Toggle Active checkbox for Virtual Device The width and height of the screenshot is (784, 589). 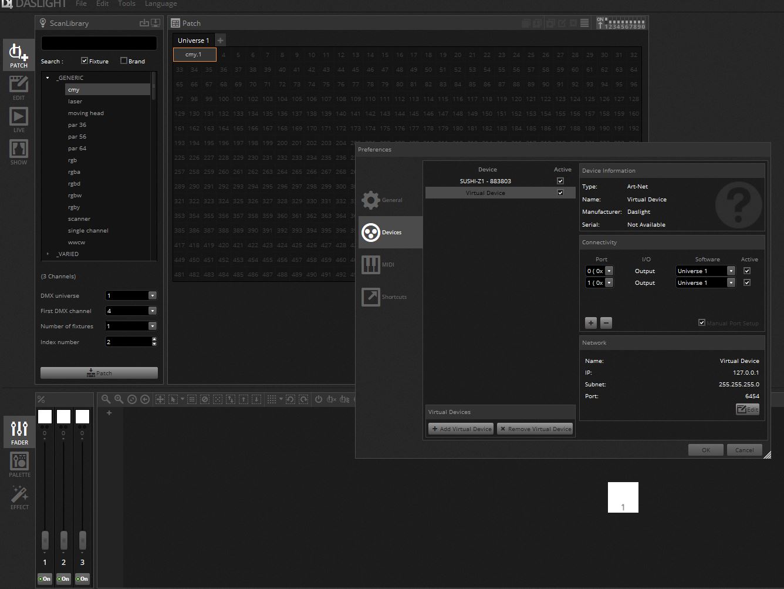[560, 193]
